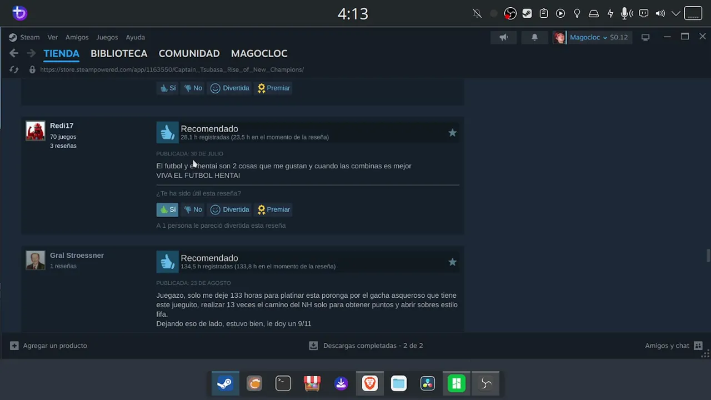Click the 4:13 clock
Screen dimensions: 711x400
[353, 13]
